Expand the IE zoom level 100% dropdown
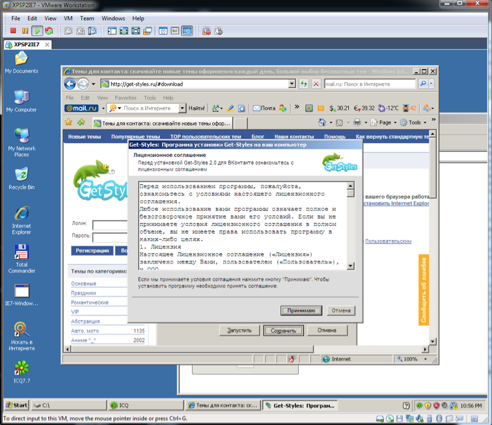The height and width of the screenshot is (425, 492). pos(426,359)
